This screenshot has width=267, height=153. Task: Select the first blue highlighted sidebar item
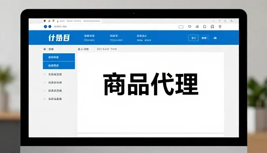click(x=59, y=57)
